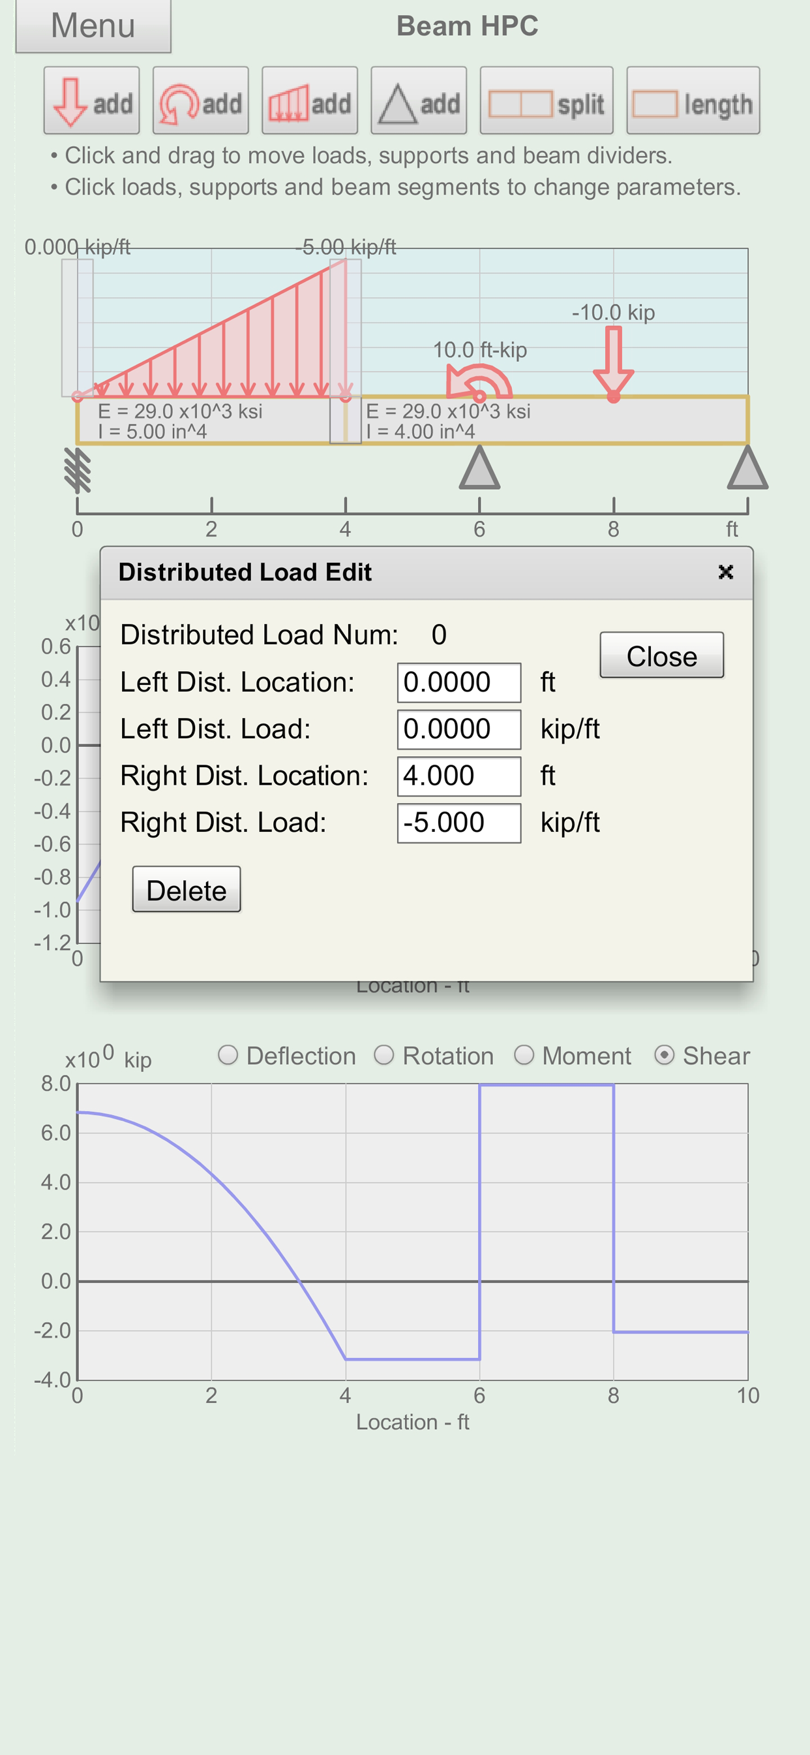Click the shear plot curve area
This screenshot has height=1755, width=810.
[x=412, y=1232]
